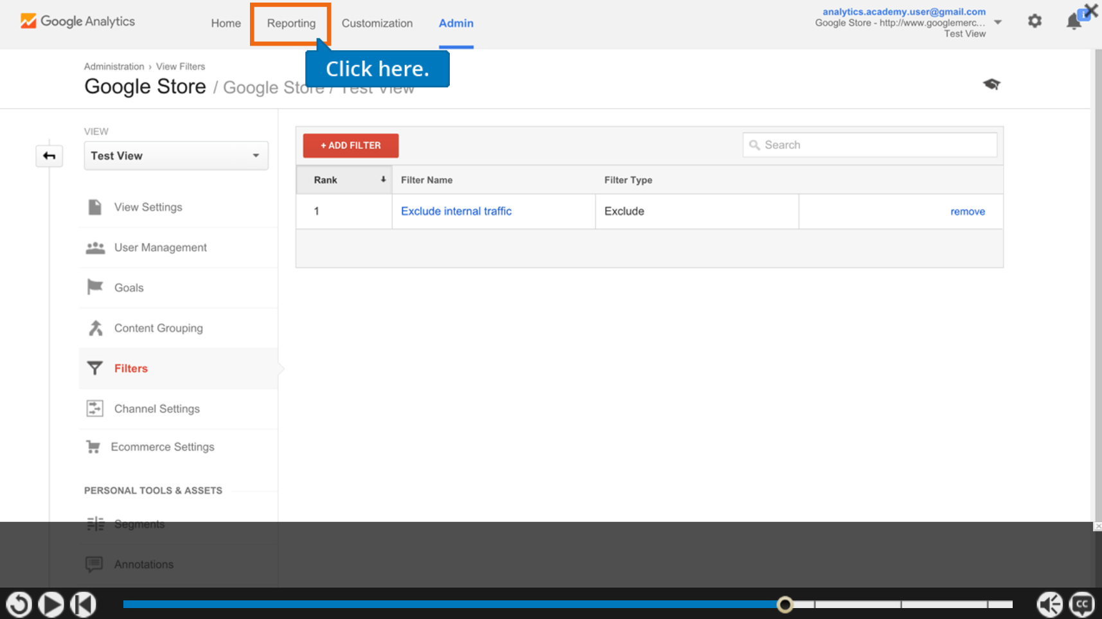The image size is (1102, 619).
Task: Click the Ecommerce Settings cart icon
Action: click(93, 447)
